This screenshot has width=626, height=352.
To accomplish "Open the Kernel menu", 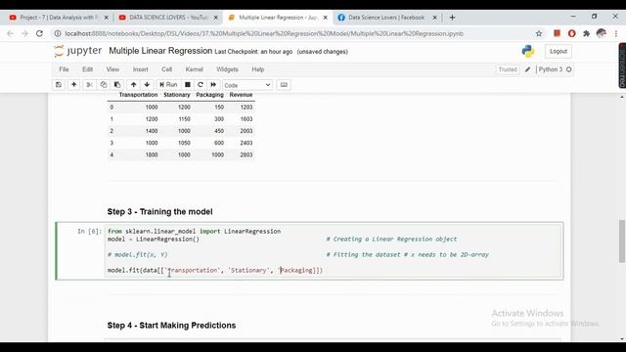I will click(194, 69).
